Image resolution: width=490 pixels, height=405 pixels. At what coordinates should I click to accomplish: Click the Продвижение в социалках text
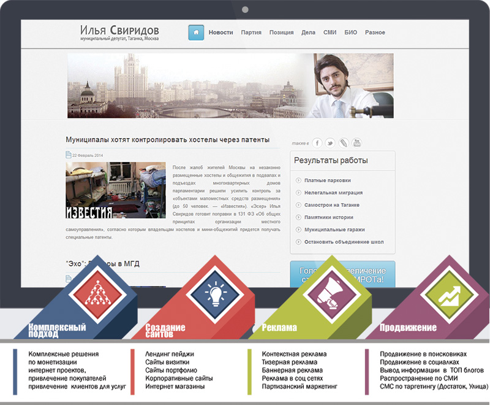coord(420,362)
